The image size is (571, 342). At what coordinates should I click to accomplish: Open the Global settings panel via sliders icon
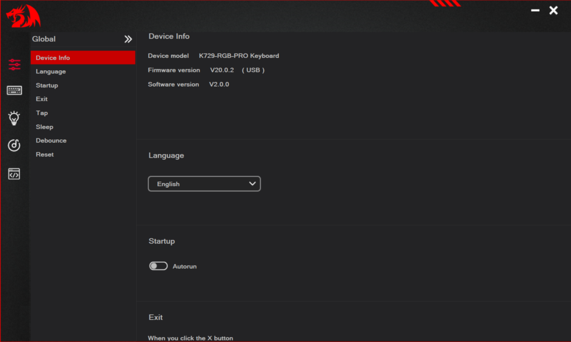point(14,65)
